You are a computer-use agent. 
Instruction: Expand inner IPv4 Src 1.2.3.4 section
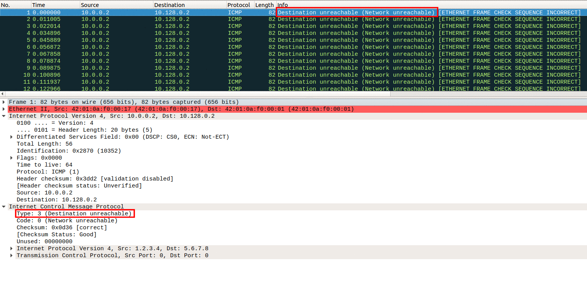[x=12, y=249]
